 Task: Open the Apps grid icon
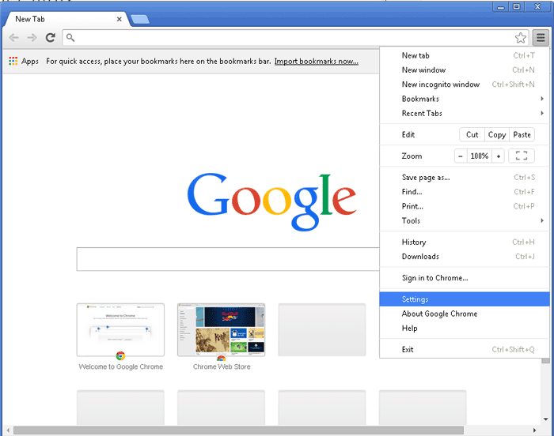13,61
